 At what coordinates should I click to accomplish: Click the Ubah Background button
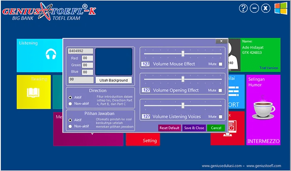tap(113, 81)
